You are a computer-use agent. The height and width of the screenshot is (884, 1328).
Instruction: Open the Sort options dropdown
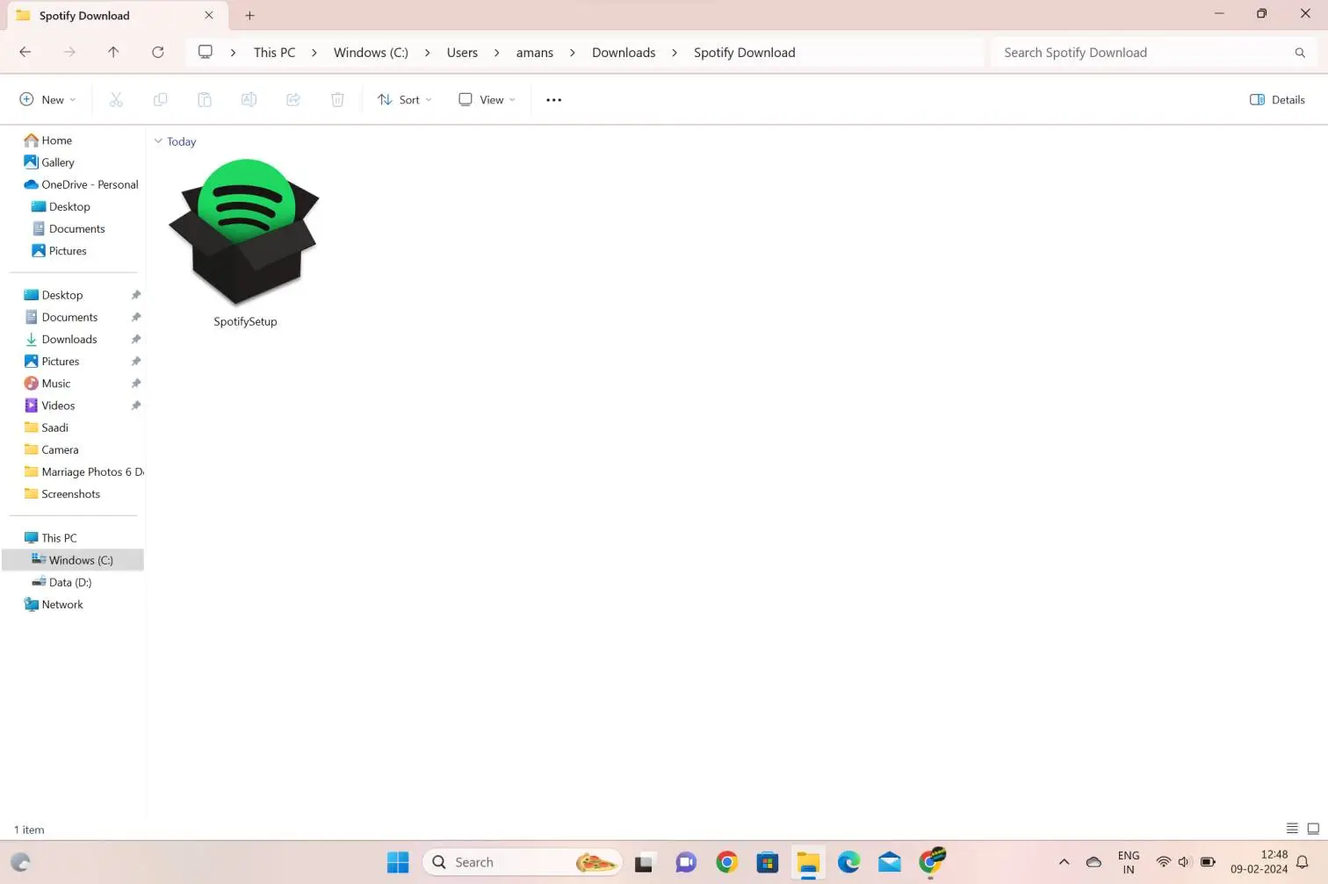click(404, 99)
